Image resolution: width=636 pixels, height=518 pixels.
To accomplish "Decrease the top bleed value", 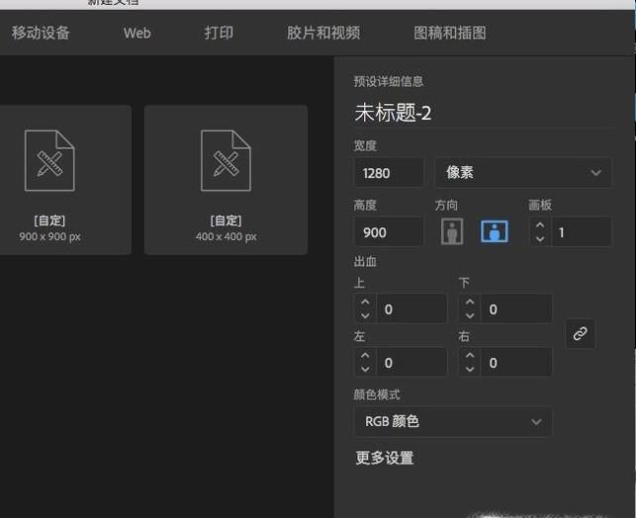I will tap(365, 315).
